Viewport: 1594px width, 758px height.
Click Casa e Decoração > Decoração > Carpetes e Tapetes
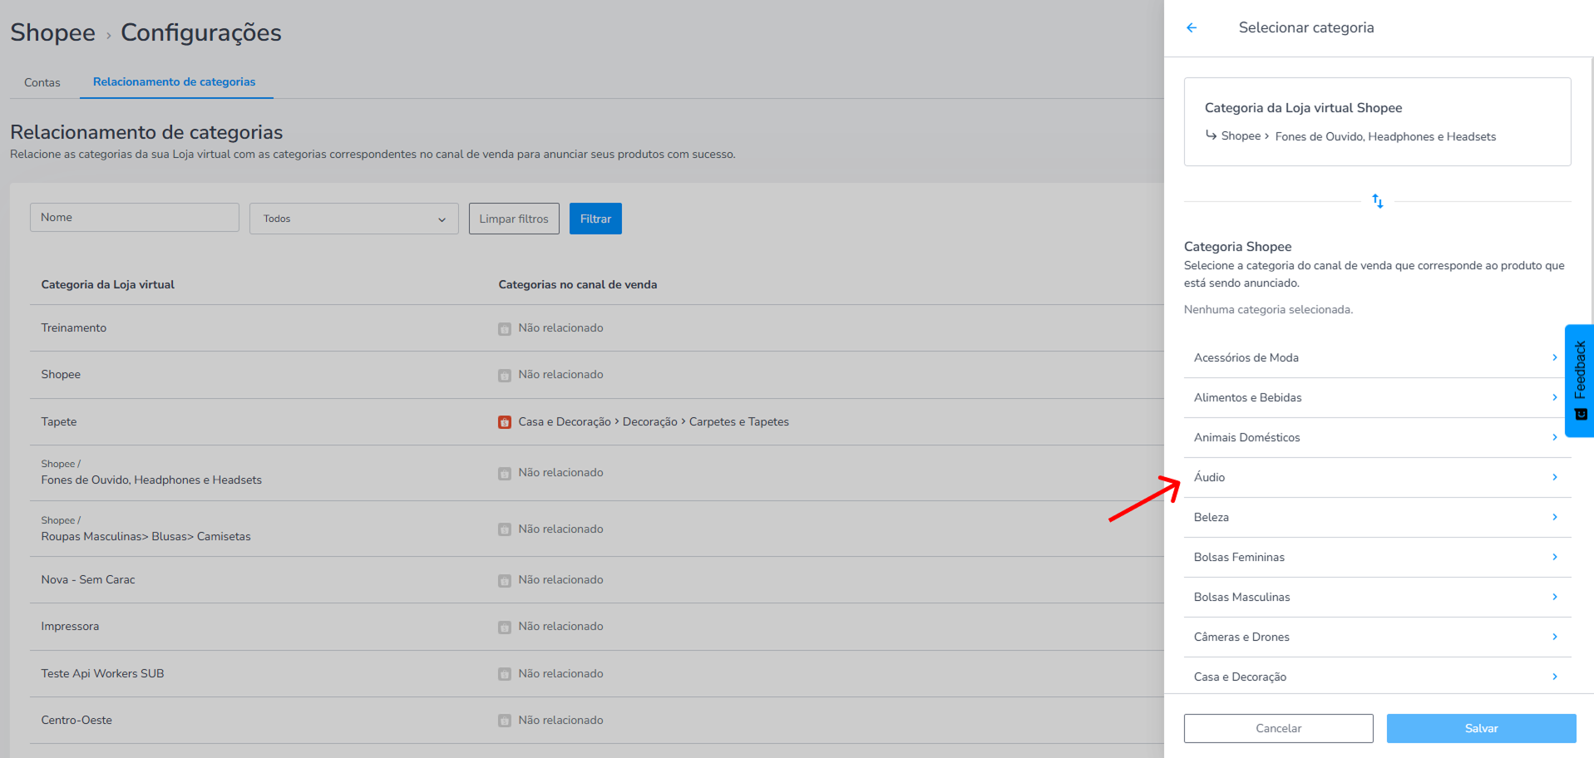point(654,421)
